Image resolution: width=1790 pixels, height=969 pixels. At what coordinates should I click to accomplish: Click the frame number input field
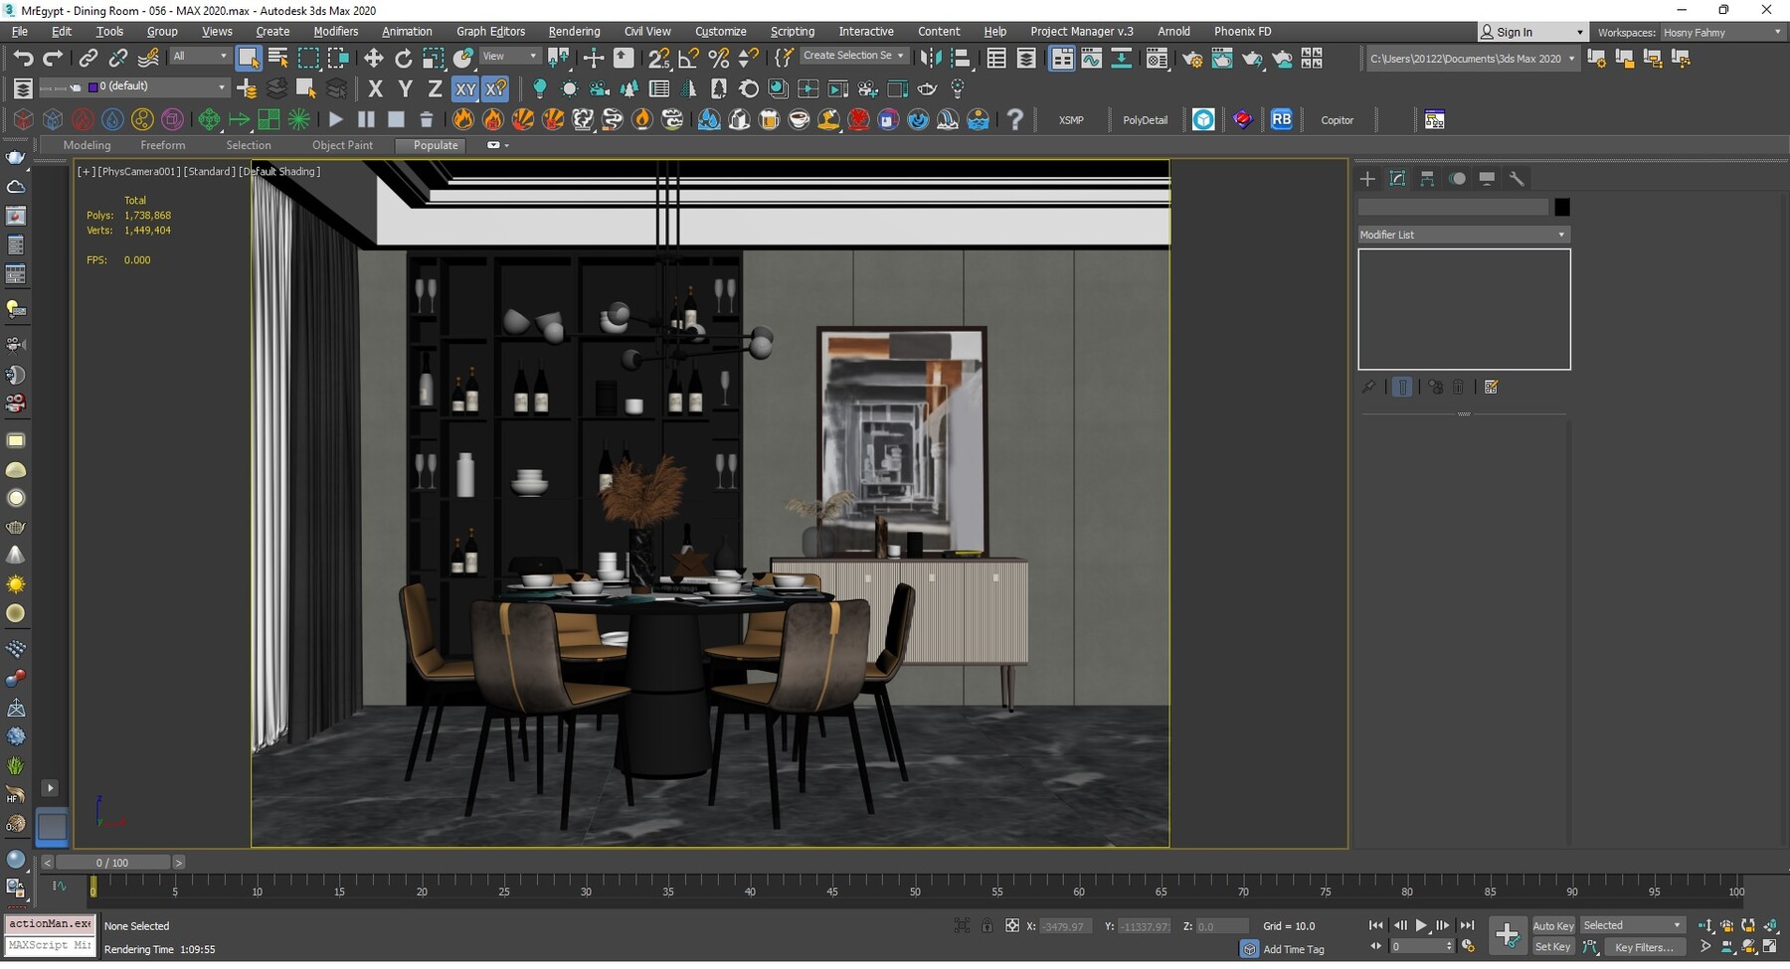click(1422, 946)
